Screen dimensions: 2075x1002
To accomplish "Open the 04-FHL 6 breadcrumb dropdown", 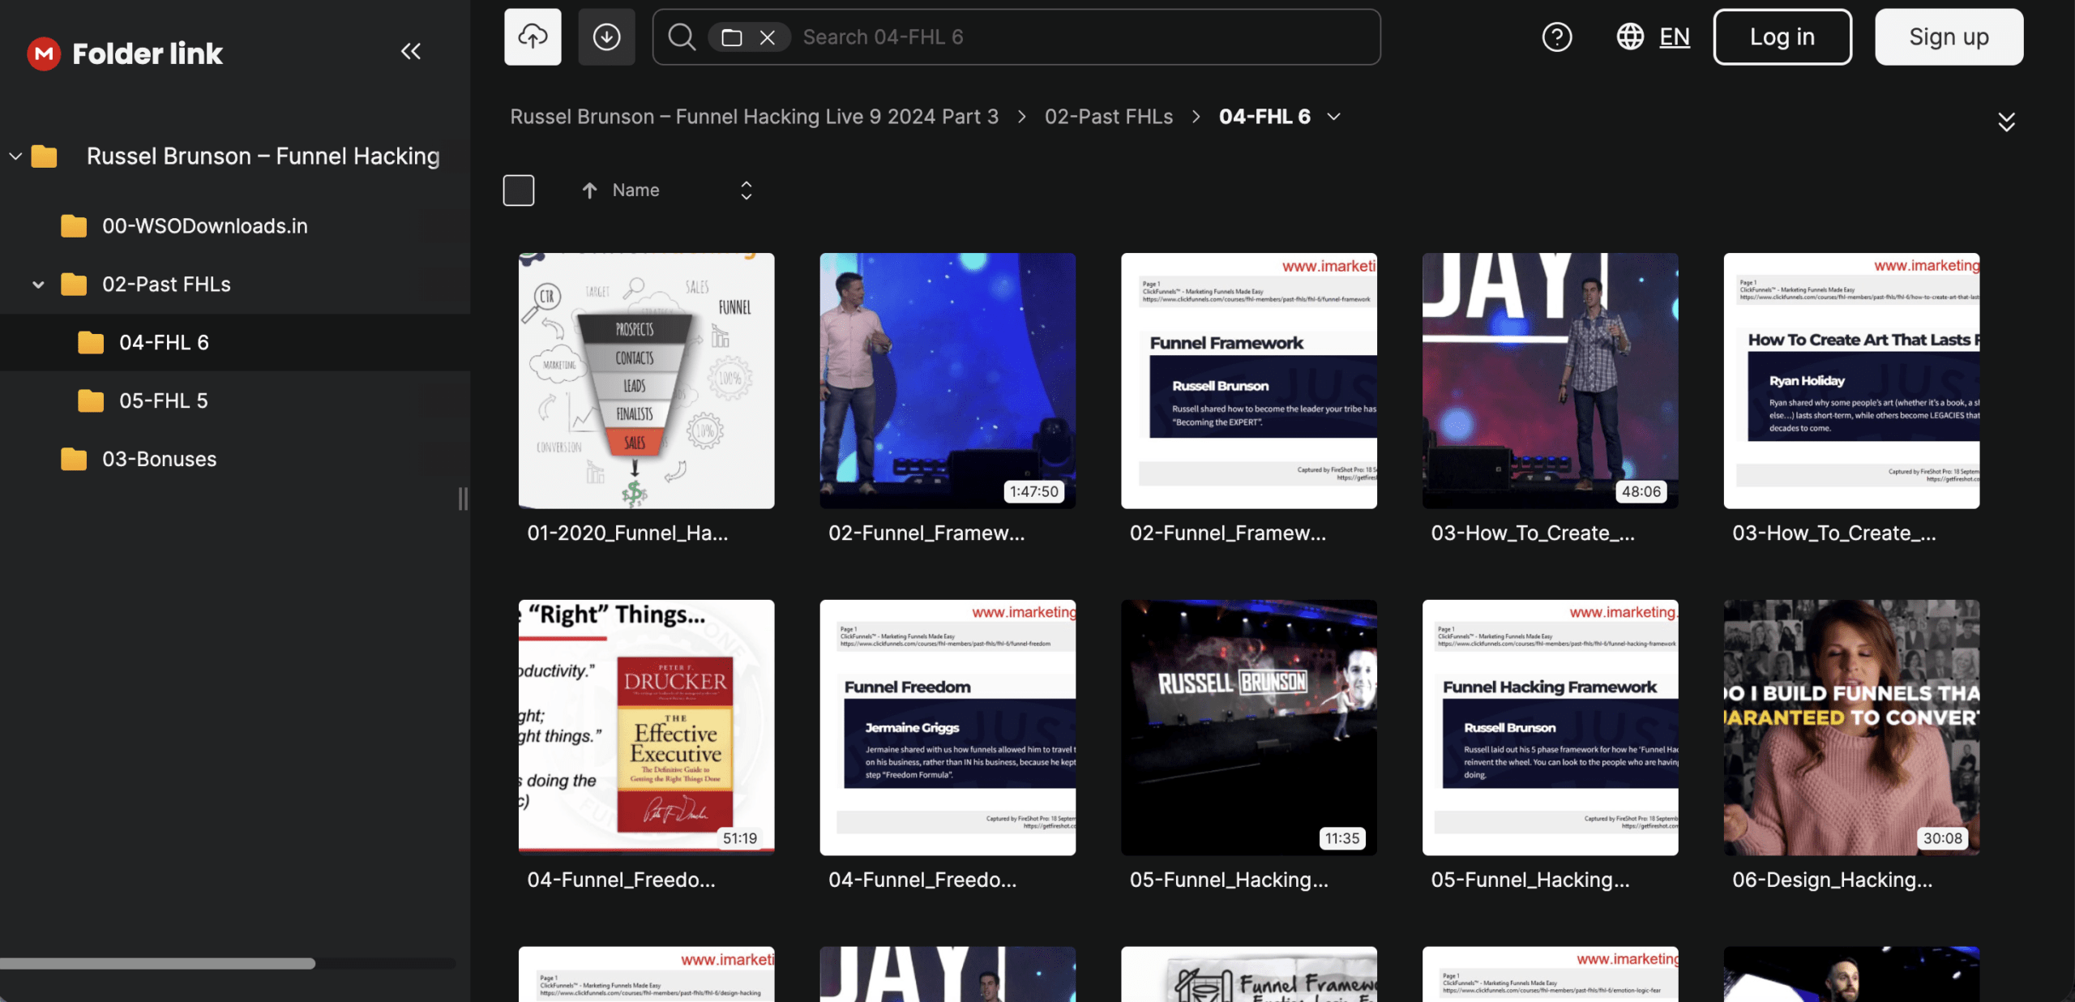I will point(1334,117).
